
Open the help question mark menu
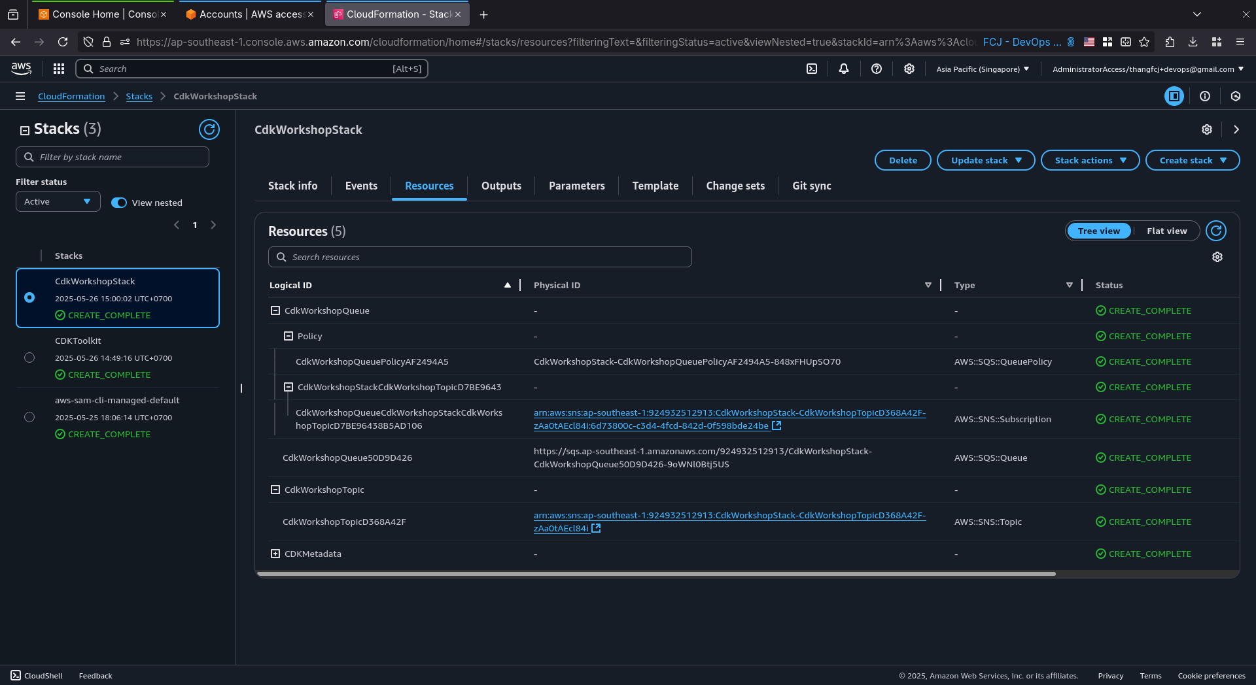tap(877, 69)
